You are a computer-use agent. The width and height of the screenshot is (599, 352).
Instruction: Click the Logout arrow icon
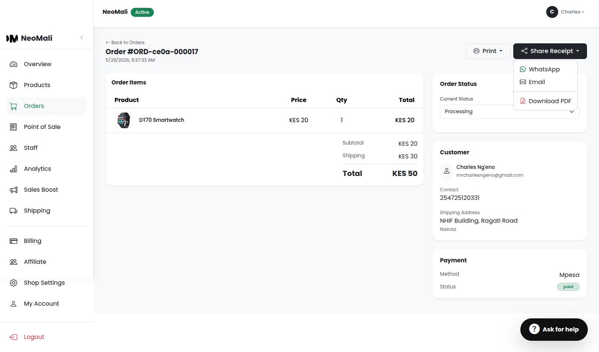13,337
